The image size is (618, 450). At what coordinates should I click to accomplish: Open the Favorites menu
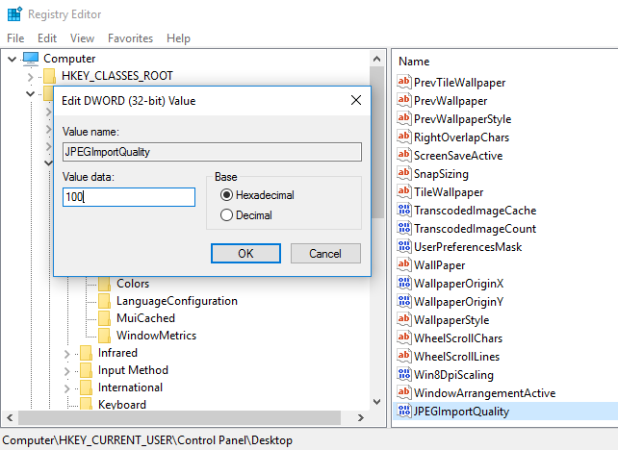131,38
